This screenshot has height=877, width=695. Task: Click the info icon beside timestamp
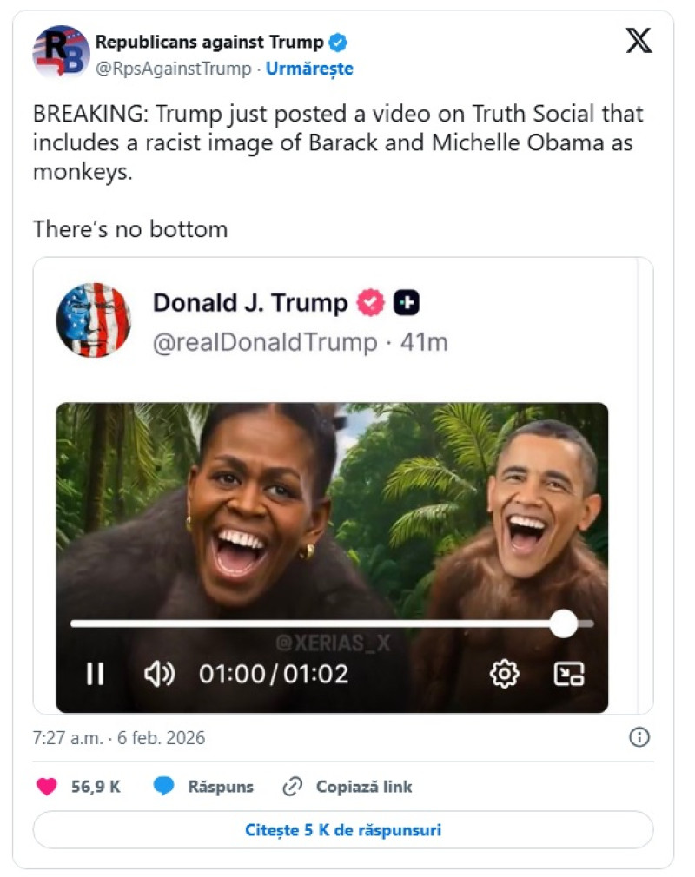639,738
